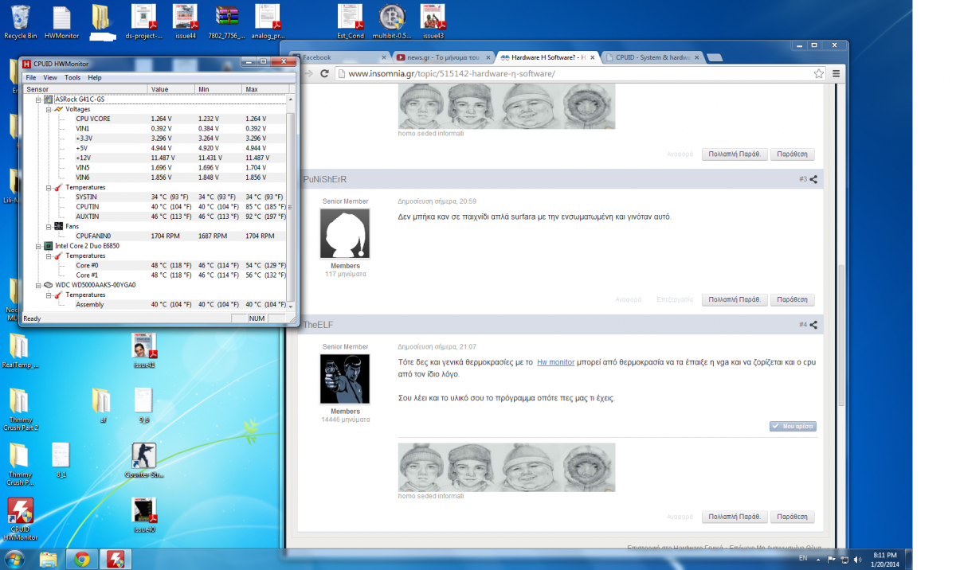Screen dimensions: 956x570
Task: Launch the HWMonitor text file icon on the desktop
Action: click(x=61, y=21)
